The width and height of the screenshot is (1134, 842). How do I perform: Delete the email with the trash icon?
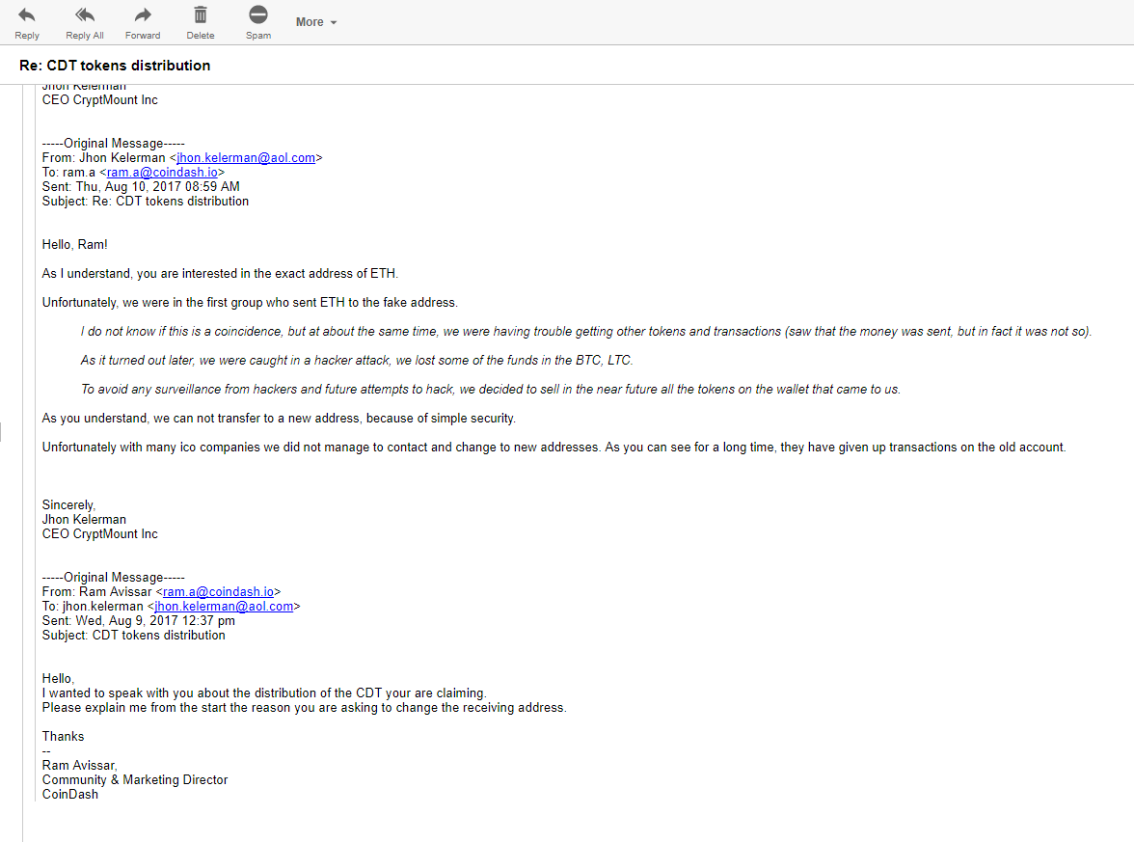(201, 14)
